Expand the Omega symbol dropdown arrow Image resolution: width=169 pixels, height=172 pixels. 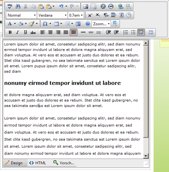click(50, 24)
